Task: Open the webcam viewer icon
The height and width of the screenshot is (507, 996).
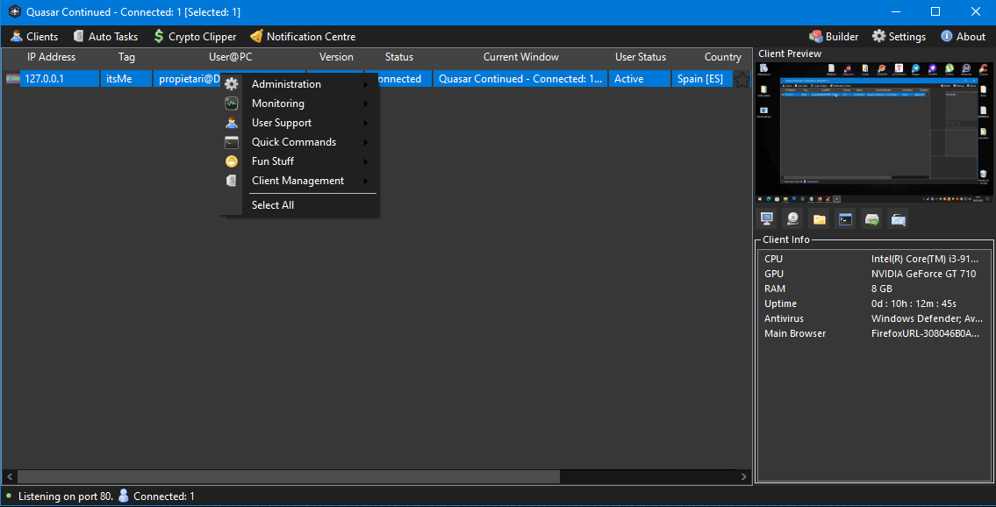Action: coord(792,219)
